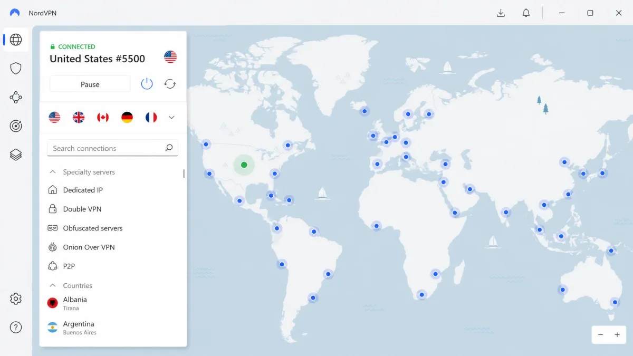Collapse the Countries section
The height and width of the screenshot is (356, 633).
click(53, 285)
